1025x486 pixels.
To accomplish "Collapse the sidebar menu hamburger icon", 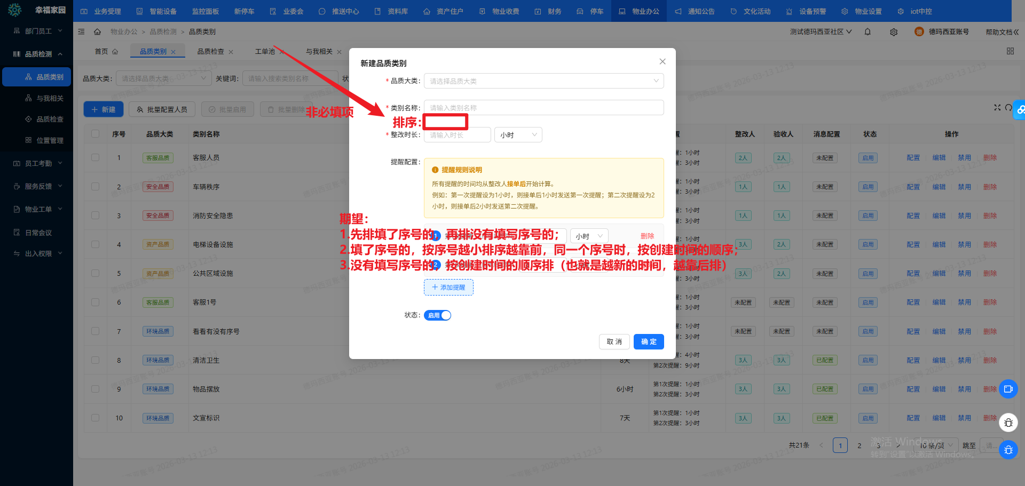I will click(81, 32).
